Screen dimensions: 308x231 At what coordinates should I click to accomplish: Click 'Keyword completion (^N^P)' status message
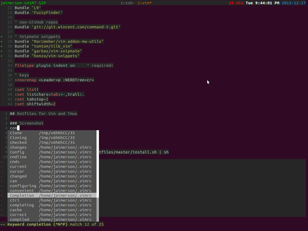tap(37, 224)
